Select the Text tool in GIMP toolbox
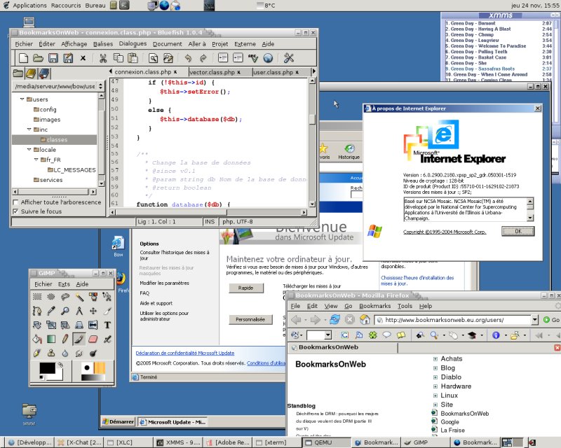The width and height of the screenshot is (561, 448). pos(107,325)
